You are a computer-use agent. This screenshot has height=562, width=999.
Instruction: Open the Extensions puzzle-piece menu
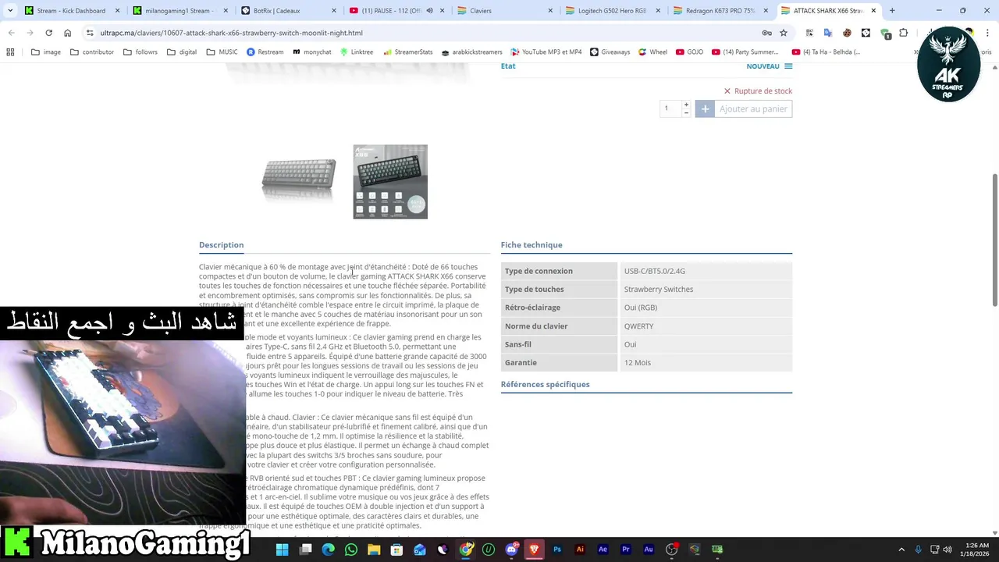pyautogui.click(x=904, y=33)
